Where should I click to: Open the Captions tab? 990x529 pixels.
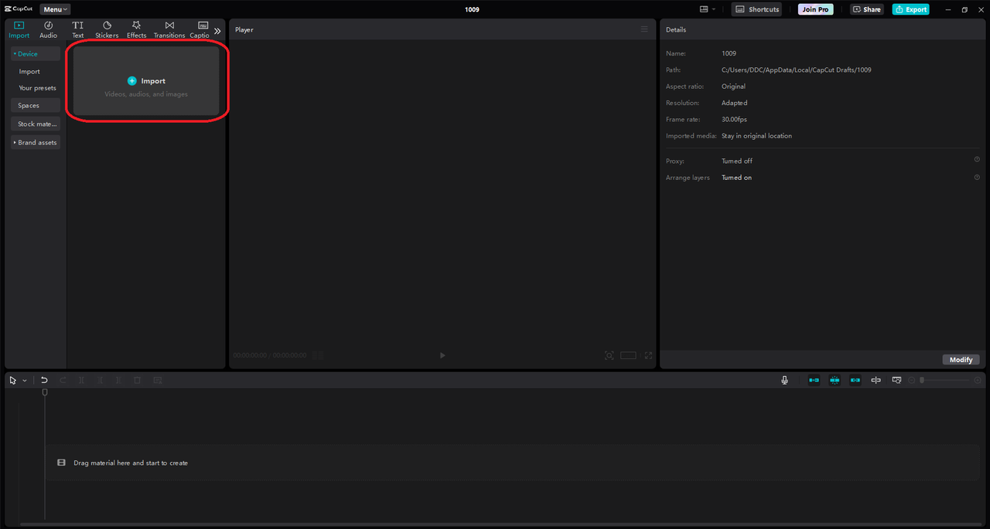pyautogui.click(x=200, y=30)
